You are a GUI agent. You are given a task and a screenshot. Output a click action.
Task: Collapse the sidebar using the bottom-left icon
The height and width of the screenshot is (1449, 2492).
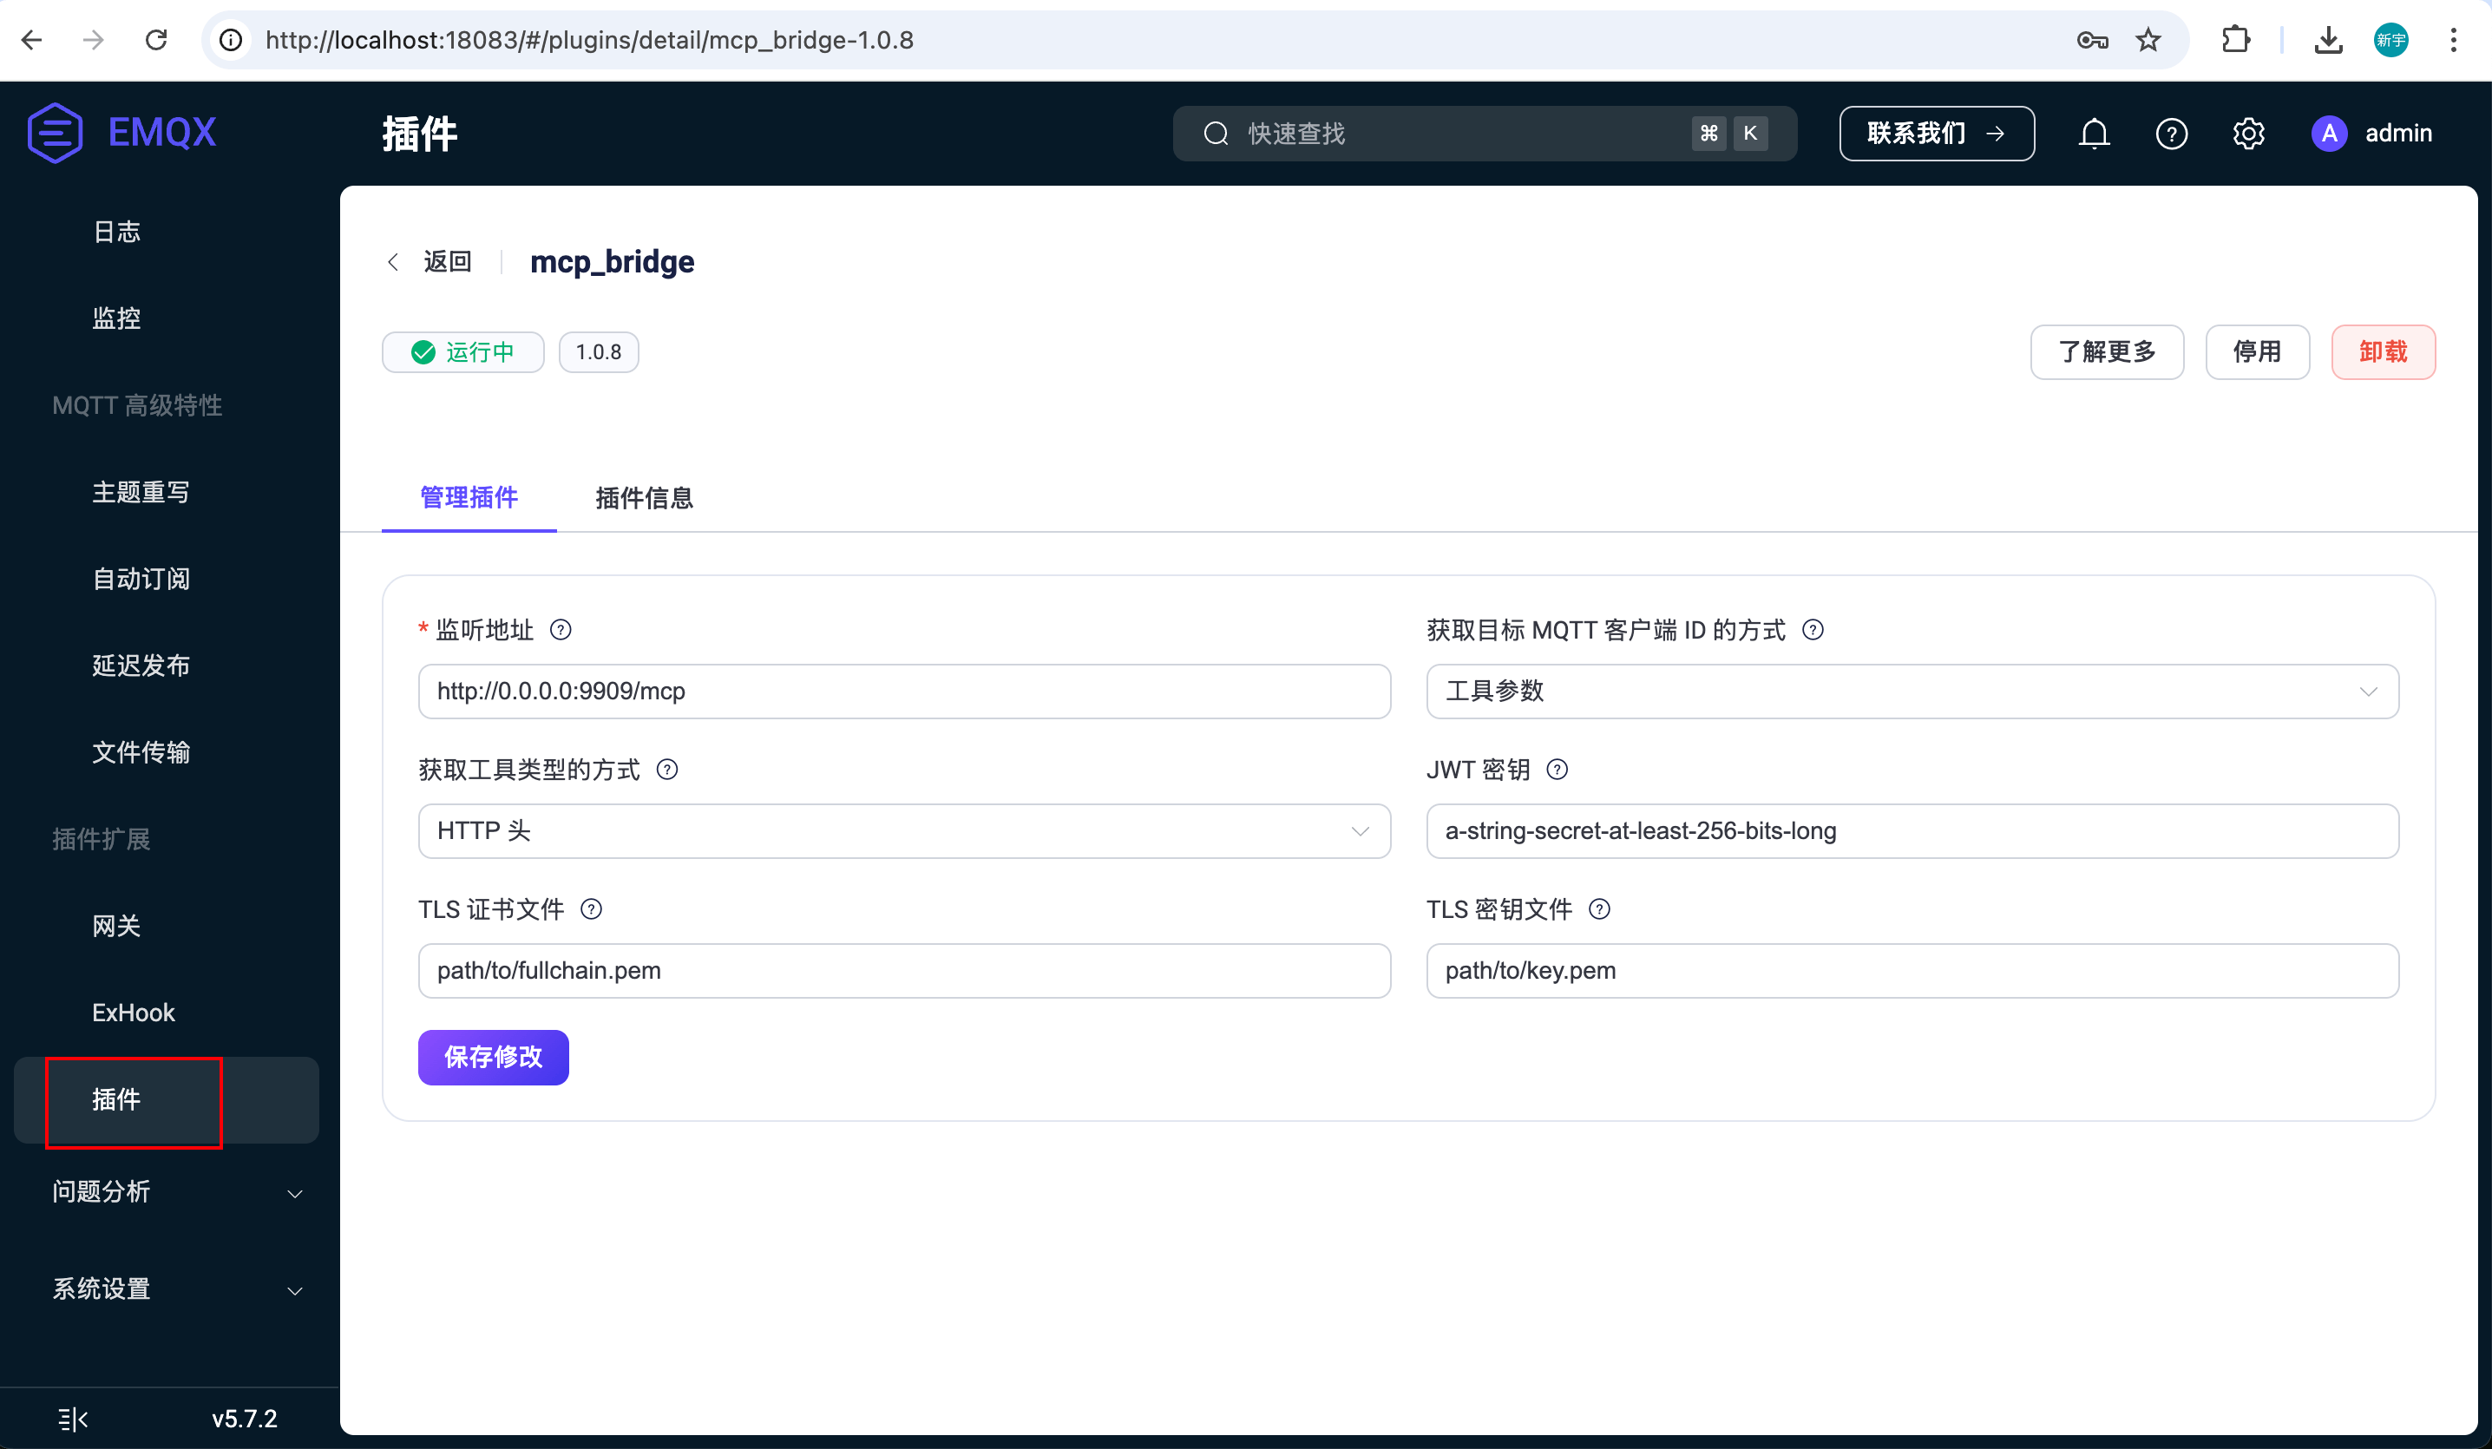[x=73, y=1419]
